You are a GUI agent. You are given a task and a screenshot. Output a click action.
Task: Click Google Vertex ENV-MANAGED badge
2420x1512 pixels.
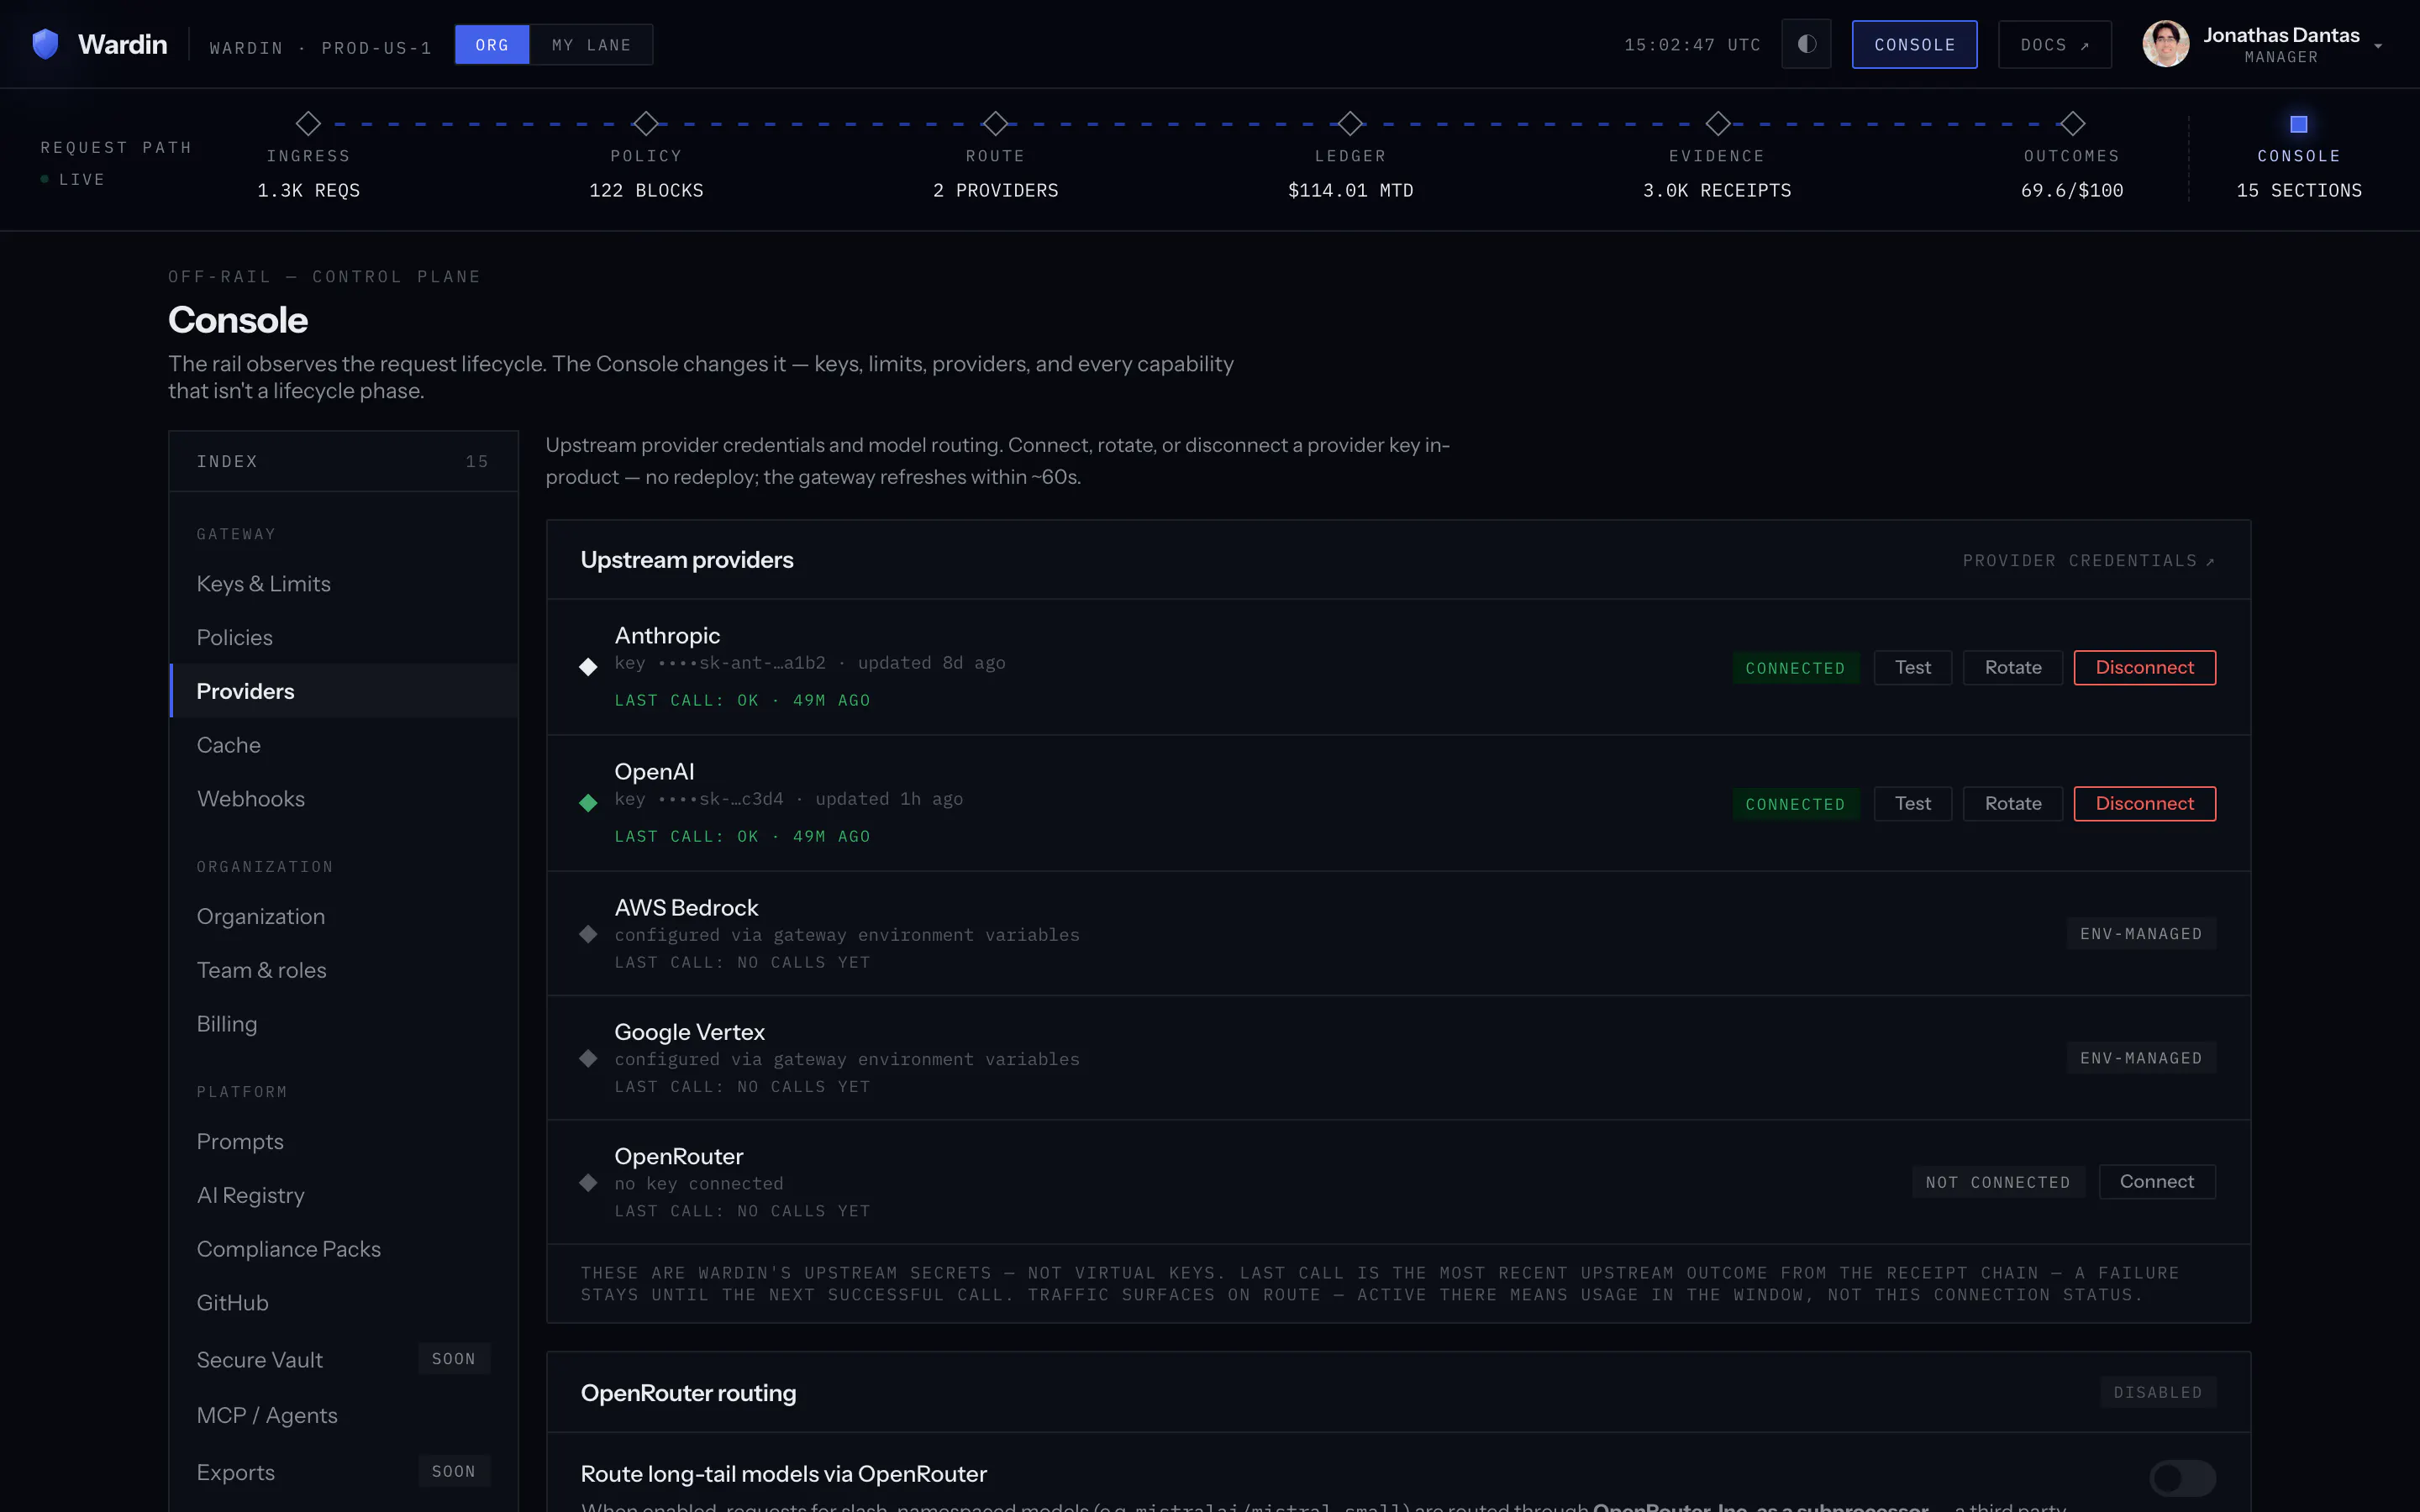click(2141, 1058)
